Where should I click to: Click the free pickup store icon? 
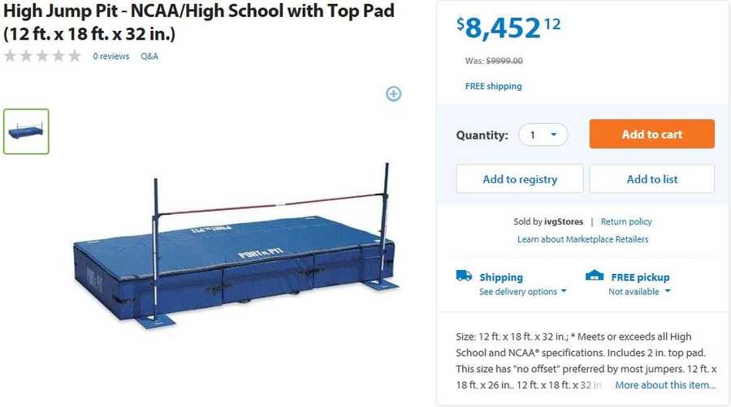pyautogui.click(x=595, y=276)
